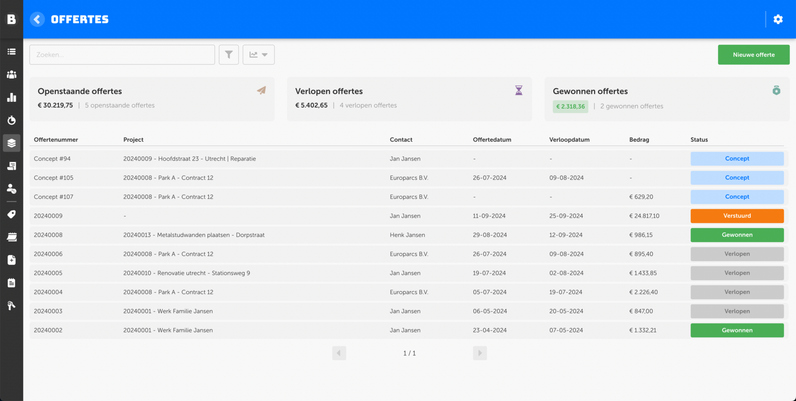Select the Openstaande offertes card
This screenshot has width=796, height=401.
point(152,98)
